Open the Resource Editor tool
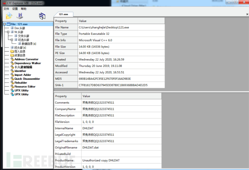The width and height of the screenshot is (249, 170). coord(25,86)
